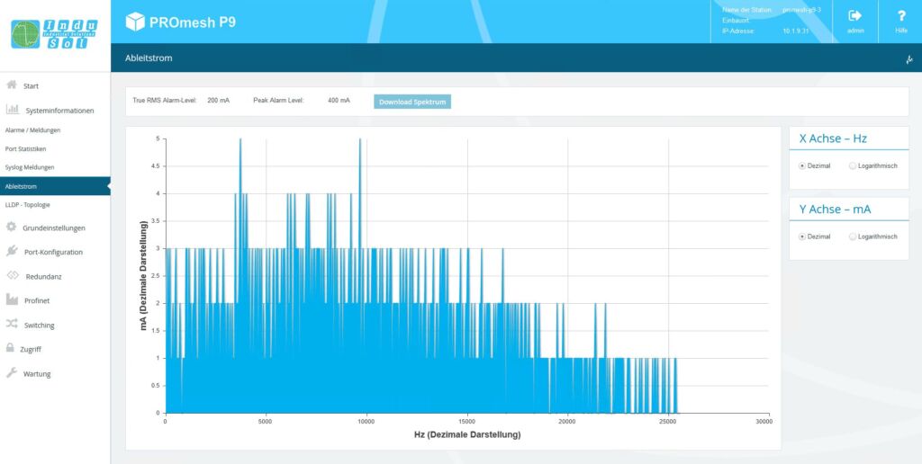Open LLDP - Topologie page
Image resolution: width=922 pixels, height=464 pixels.
tap(28, 204)
